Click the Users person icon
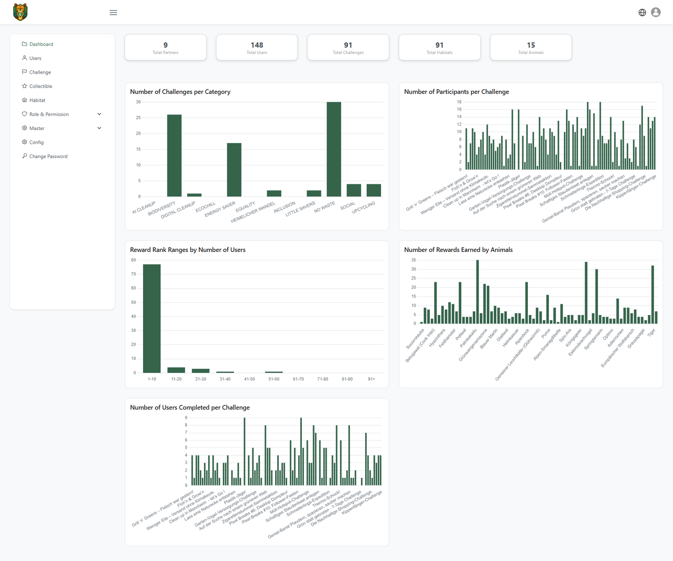Screen dimensions: 673x561 pyautogui.click(x=24, y=58)
